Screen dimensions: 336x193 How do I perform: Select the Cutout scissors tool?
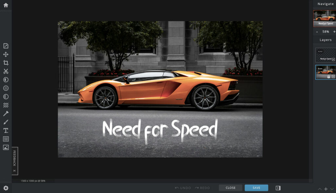[x=6, y=71]
